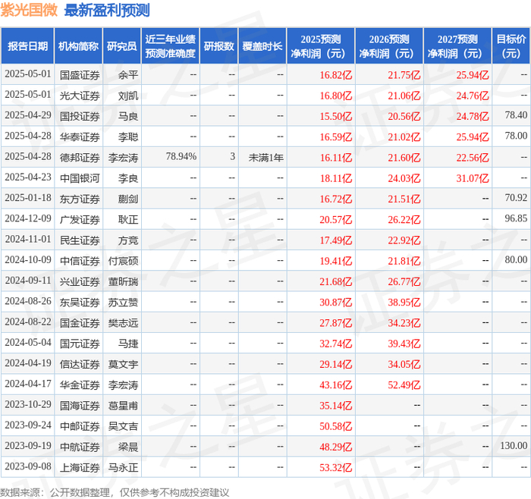Viewport: 531px width, 499px height.
Task: Click 78.94% accuracy value
Action: pyautogui.click(x=181, y=156)
